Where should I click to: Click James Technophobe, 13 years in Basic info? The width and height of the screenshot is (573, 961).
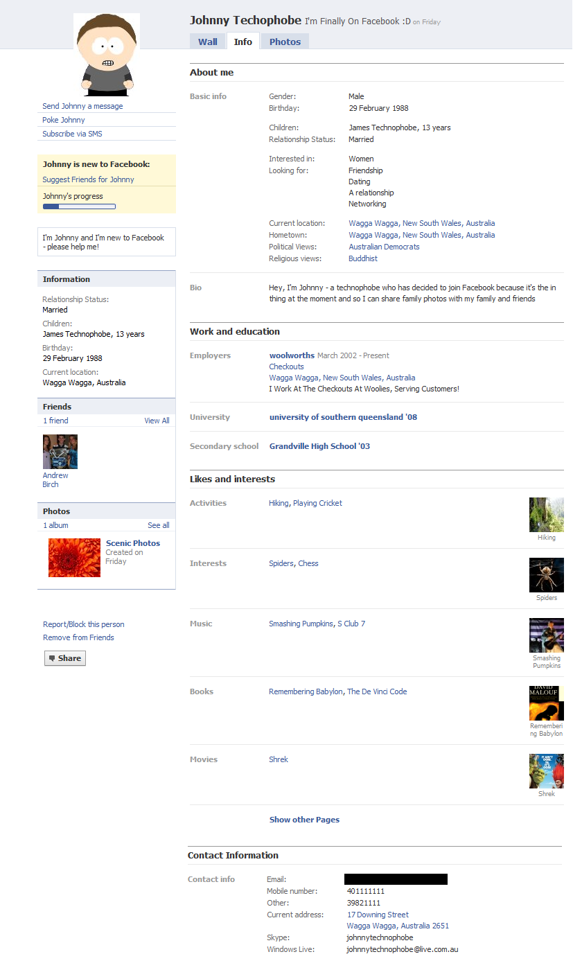coord(400,127)
